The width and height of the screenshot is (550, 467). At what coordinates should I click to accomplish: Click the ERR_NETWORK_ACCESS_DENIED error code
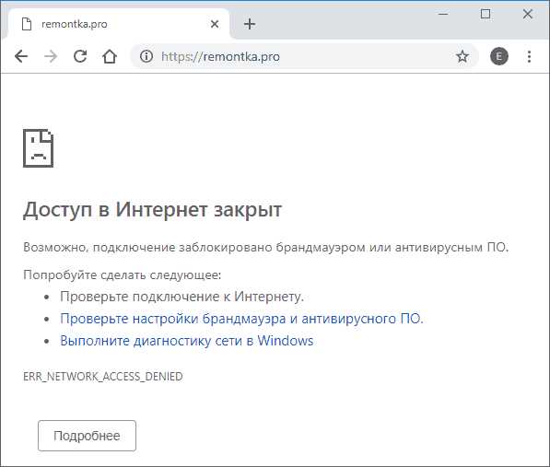pos(103,376)
